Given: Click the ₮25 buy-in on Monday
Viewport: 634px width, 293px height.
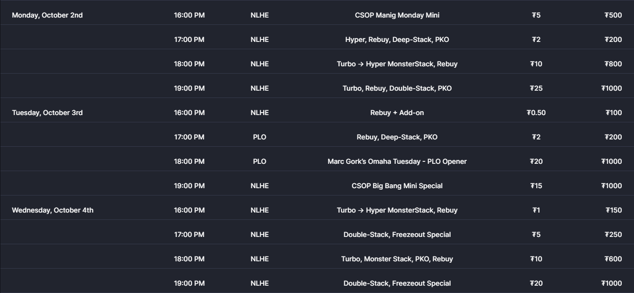Looking at the screenshot, I should pos(536,88).
